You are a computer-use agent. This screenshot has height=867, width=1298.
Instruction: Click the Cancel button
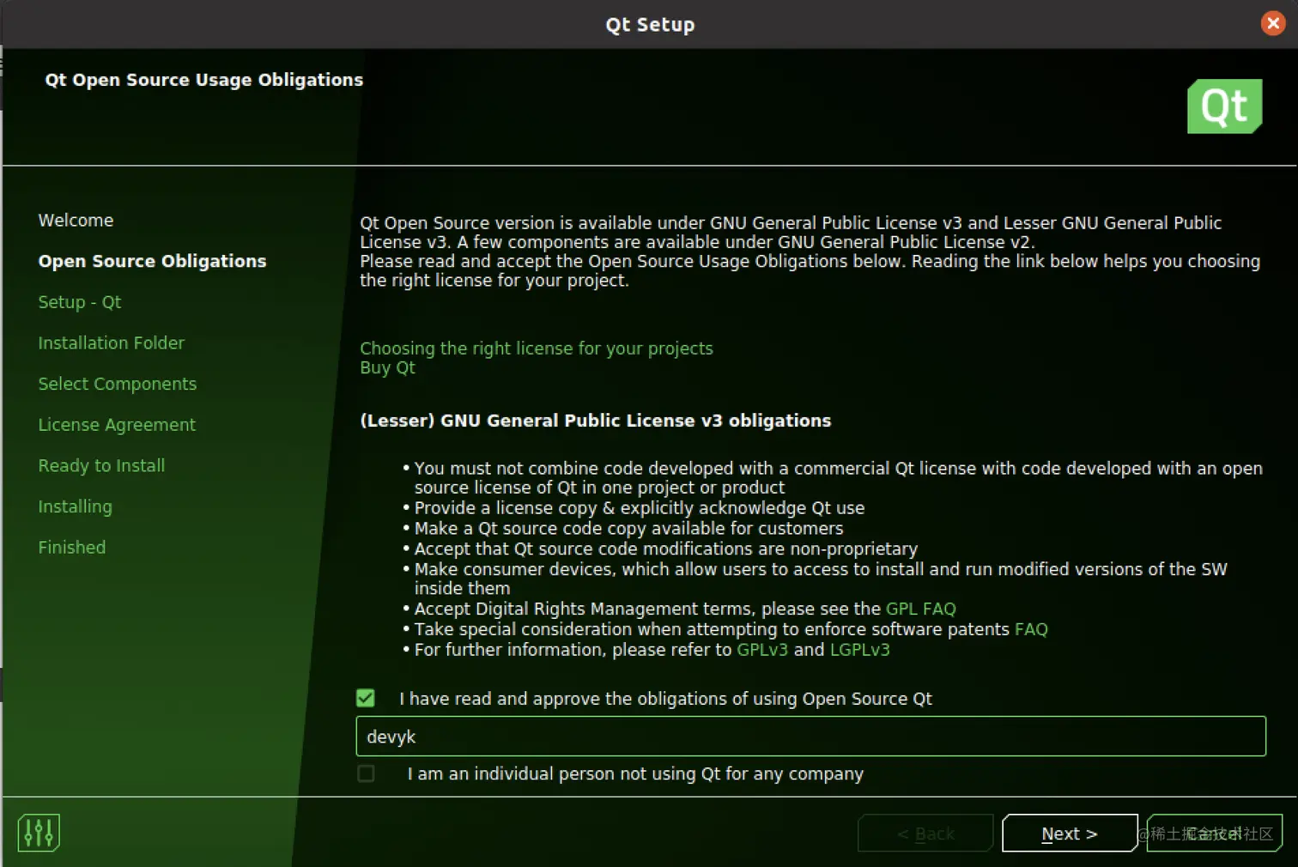click(1215, 834)
